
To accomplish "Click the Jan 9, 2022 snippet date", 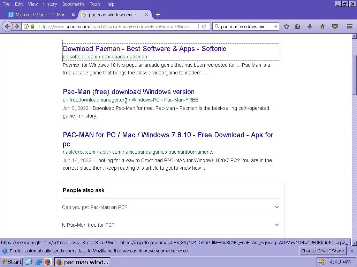I will tap(75, 108).
